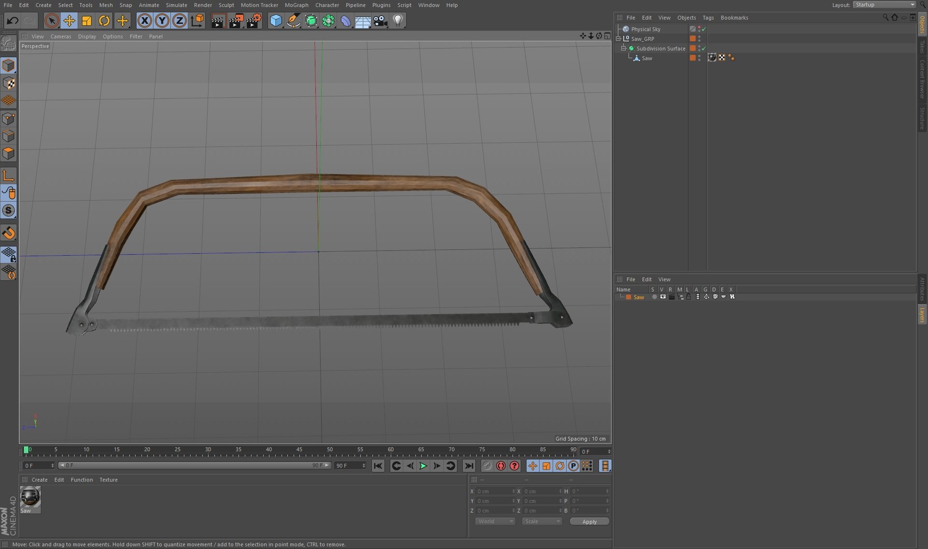Click the magnet snapping icon
The width and height of the screenshot is (928, 549).
[x=9, y=233]
